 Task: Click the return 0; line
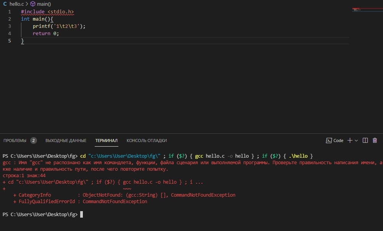(x=46, y=34)
